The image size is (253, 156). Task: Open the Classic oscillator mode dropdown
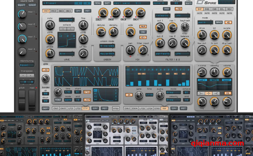[x=66, y=20]
